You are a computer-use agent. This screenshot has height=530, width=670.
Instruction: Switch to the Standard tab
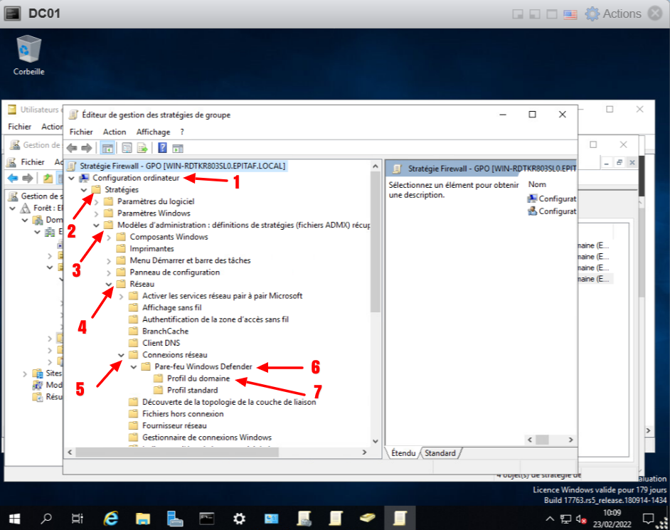click(x=440, y=453)
